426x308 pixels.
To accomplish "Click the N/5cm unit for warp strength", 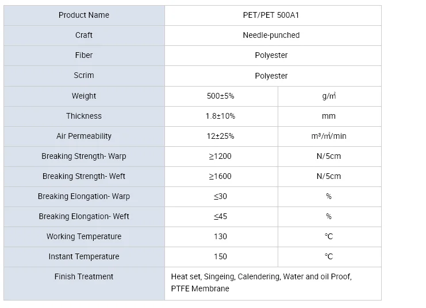I will [x=329, y=156].
